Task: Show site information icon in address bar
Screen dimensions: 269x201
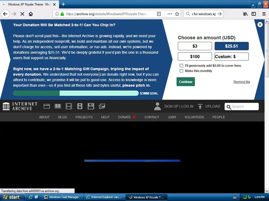Action: click(57, 14)
